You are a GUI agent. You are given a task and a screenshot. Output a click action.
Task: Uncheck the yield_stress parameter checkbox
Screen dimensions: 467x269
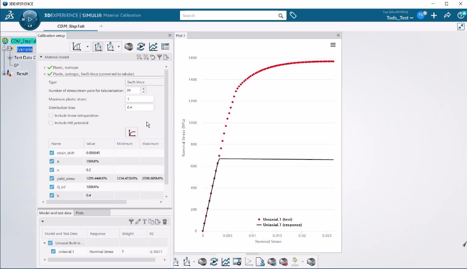[x=52, y=178]
